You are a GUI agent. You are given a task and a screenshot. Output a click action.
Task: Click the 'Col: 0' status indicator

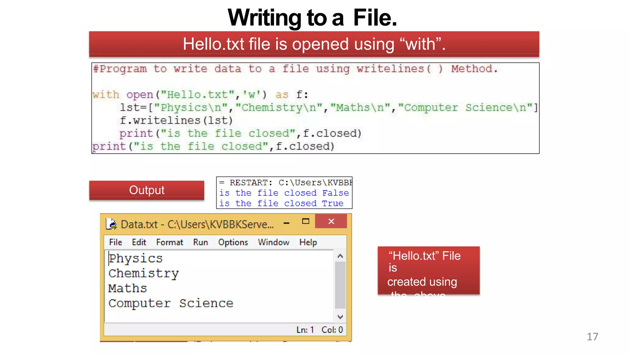[332, 330]
